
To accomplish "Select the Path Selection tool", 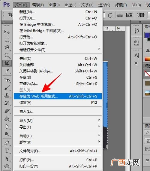I will pos(7,158).
